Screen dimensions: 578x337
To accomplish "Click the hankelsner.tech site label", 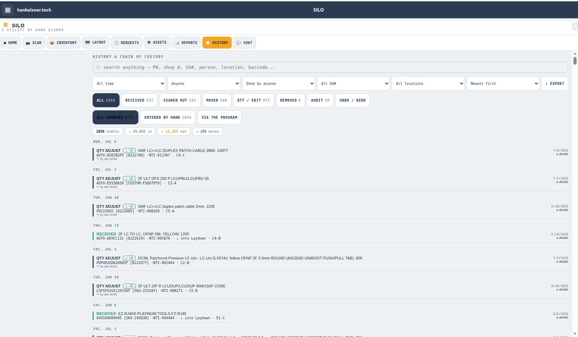I will (34, 10).
